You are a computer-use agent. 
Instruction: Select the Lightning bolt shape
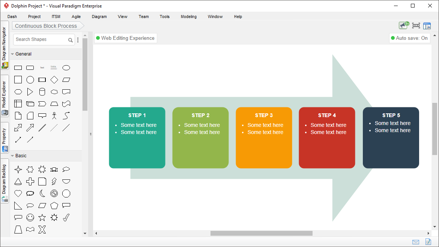[54, 181]
